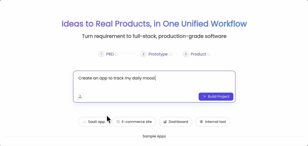This screenshot has height=146, width=308.
Task: Select the step 3 number circle
Action: 186,54
